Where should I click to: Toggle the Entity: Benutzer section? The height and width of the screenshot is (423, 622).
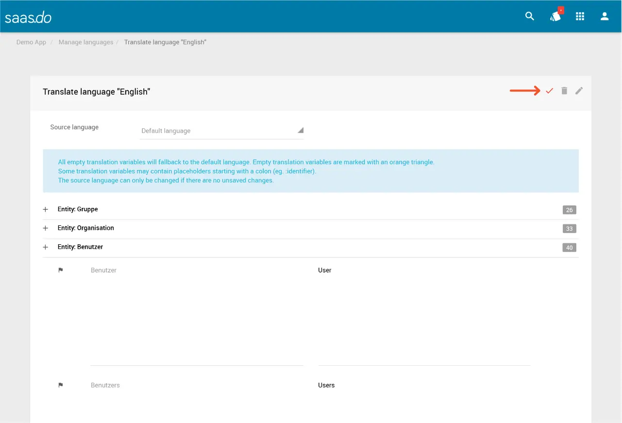46,247
